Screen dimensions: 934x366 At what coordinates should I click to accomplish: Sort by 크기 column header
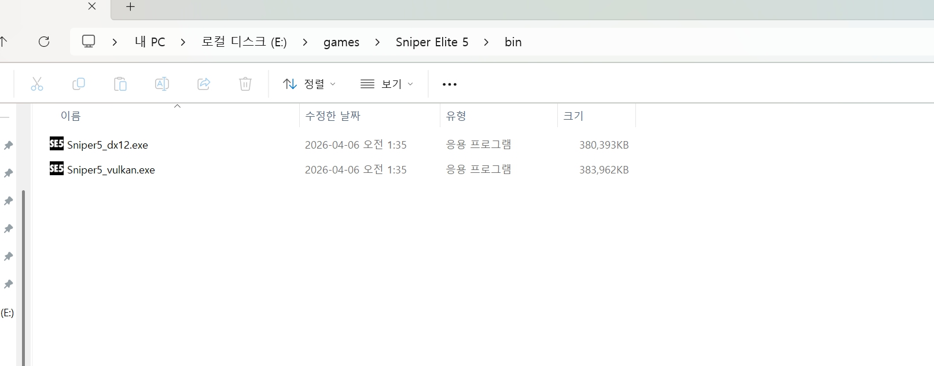point(573,116)
